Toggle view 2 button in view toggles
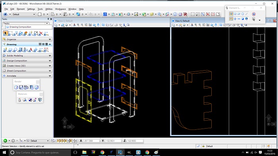The image size is (278, 156). (60, 141)
